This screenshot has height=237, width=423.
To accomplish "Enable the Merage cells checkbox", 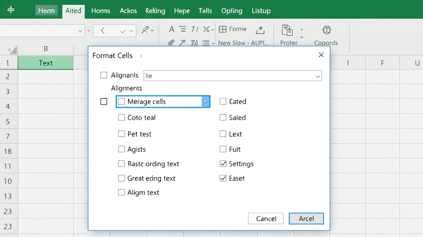I will click(121, 101).
